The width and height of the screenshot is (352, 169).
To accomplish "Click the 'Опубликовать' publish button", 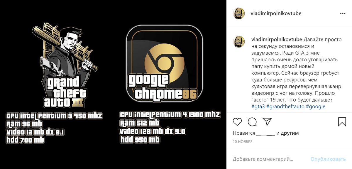I will (x=328, y=159).
